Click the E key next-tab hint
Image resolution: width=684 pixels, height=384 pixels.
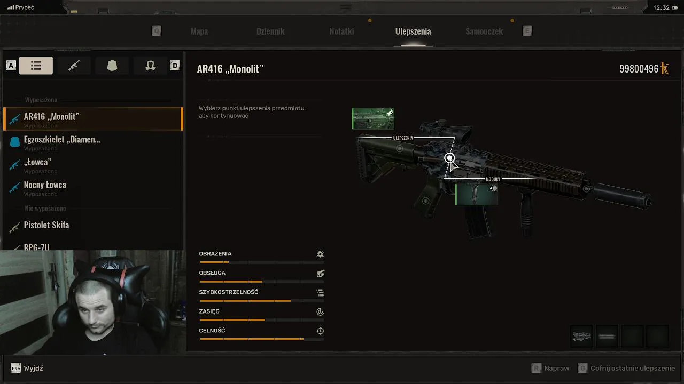(527, 31)
